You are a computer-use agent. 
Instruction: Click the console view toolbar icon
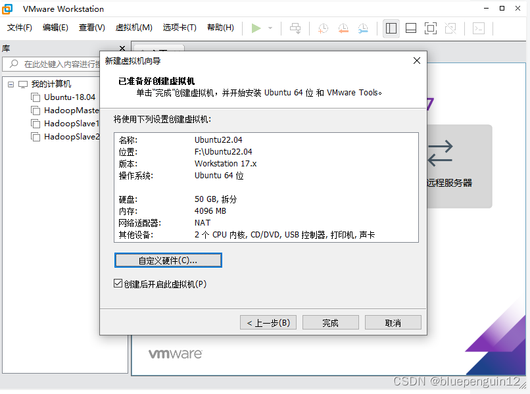(478, 28)
